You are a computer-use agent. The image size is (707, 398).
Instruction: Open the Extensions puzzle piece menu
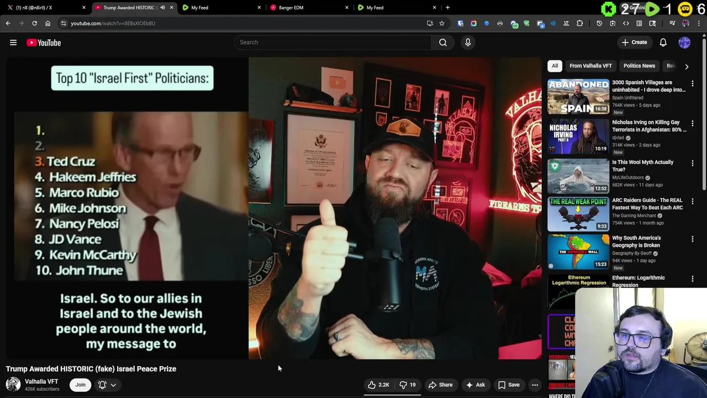pos(579,23)
